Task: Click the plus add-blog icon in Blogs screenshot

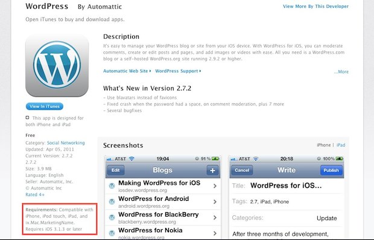Action: pos(212,171)
